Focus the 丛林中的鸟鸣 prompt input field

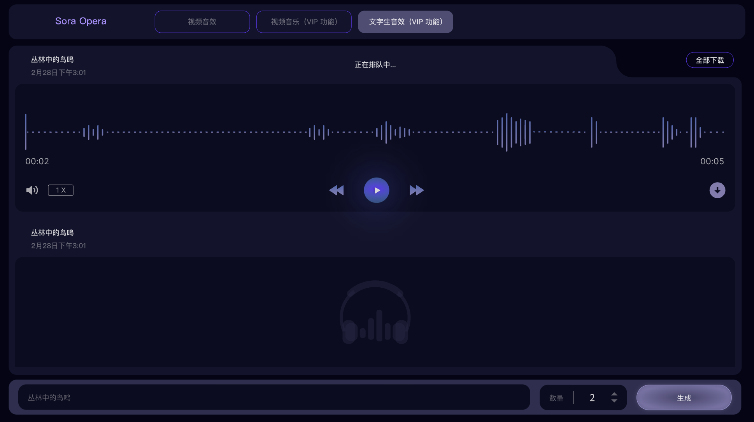click(x=274, y=397)
